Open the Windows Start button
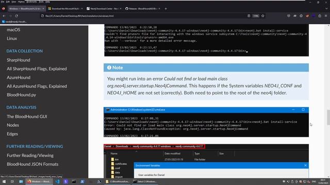This screenshot has height=185, width=330. point(4,181)
